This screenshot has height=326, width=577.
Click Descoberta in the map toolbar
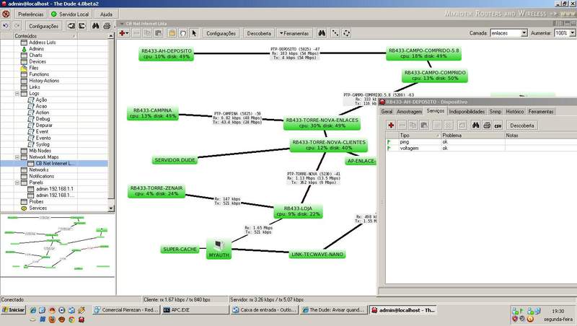point(259,33)
